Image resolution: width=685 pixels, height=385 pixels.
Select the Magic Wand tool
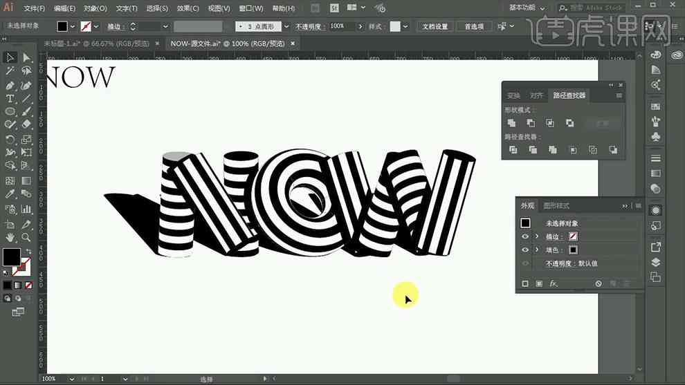tap(10, 71)
